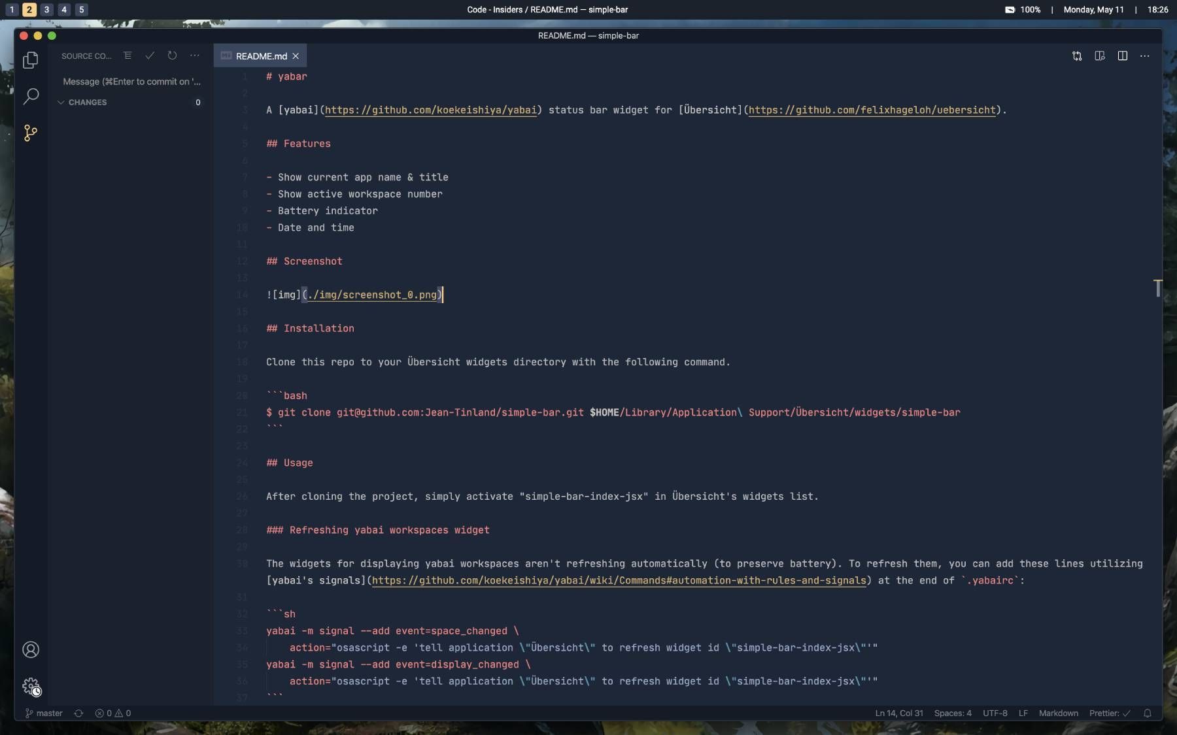Synchronize changes in status bar
This screenshot has width=1177, height=735.
78,713
